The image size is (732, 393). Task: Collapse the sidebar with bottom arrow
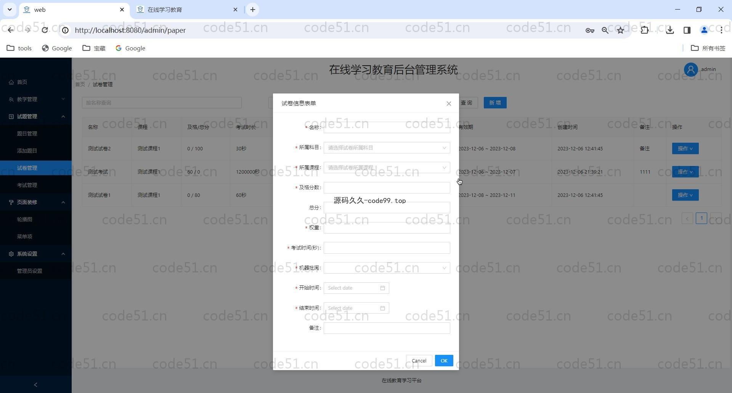click(36, 385)
